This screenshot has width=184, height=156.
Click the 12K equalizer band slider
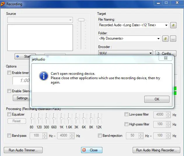coord(99,118)
